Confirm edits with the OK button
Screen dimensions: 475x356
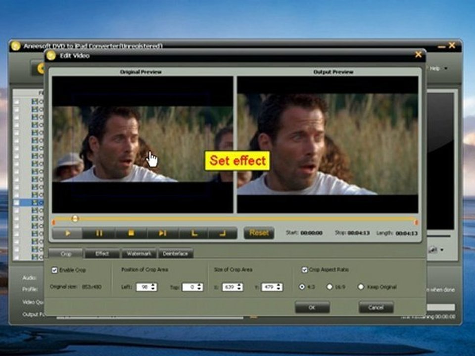pos(312,307)
